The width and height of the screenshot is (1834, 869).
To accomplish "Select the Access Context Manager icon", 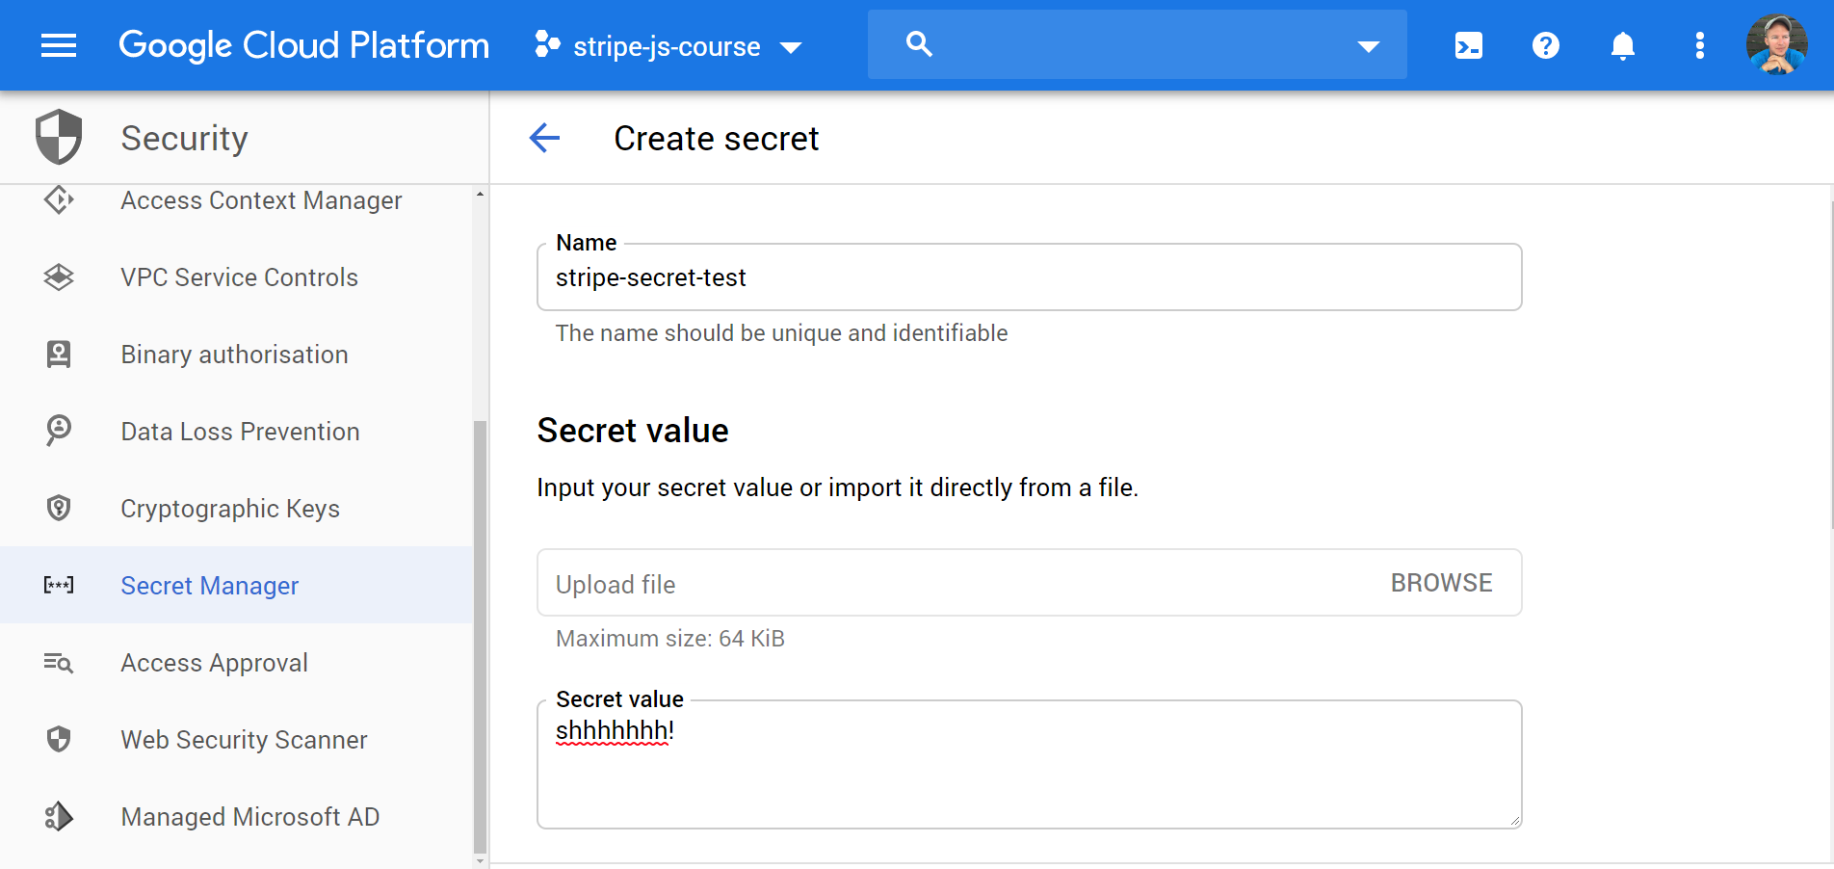I will click(58, 199).
